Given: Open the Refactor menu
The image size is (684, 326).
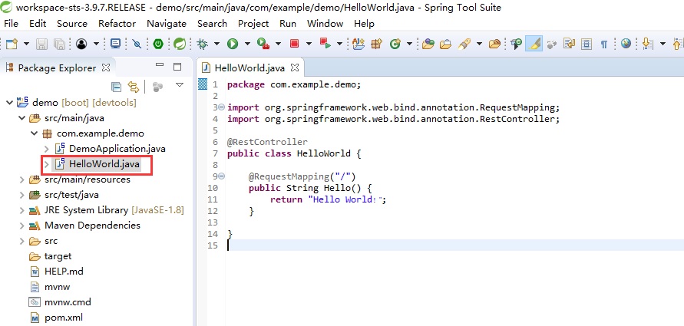Looking at the screenshot, I should pyautogui.click(x=117, y=24).
